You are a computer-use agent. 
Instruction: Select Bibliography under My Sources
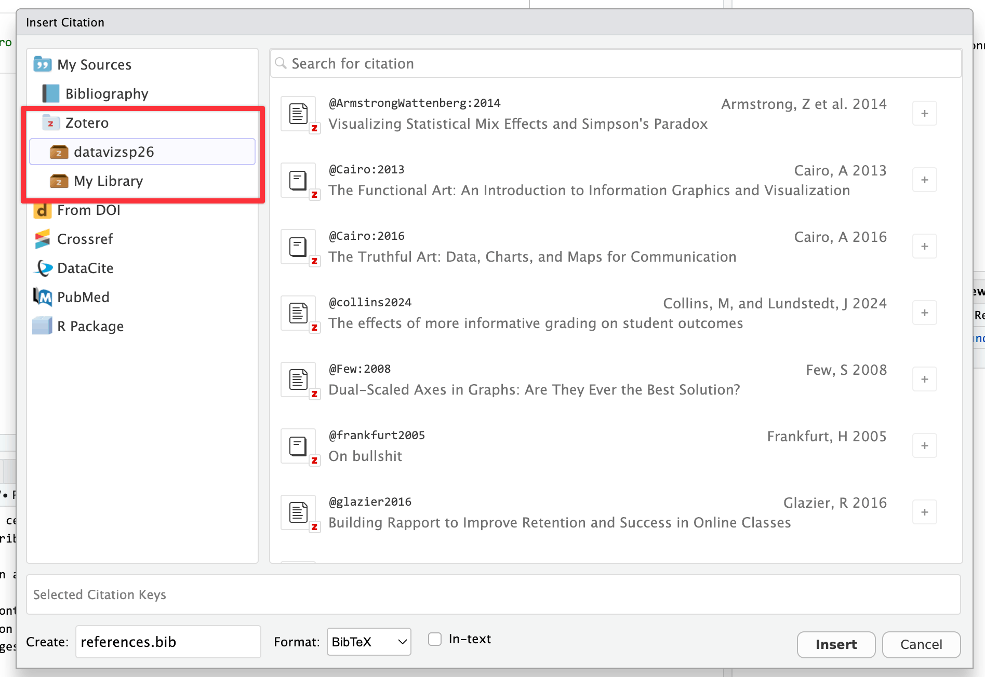tap(107, 94)
